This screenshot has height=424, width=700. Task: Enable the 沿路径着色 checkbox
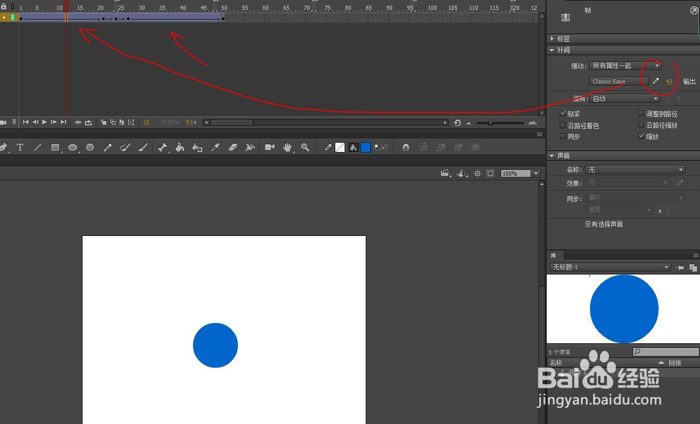563,125
